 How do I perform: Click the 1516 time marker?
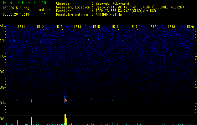pos(115,27)
